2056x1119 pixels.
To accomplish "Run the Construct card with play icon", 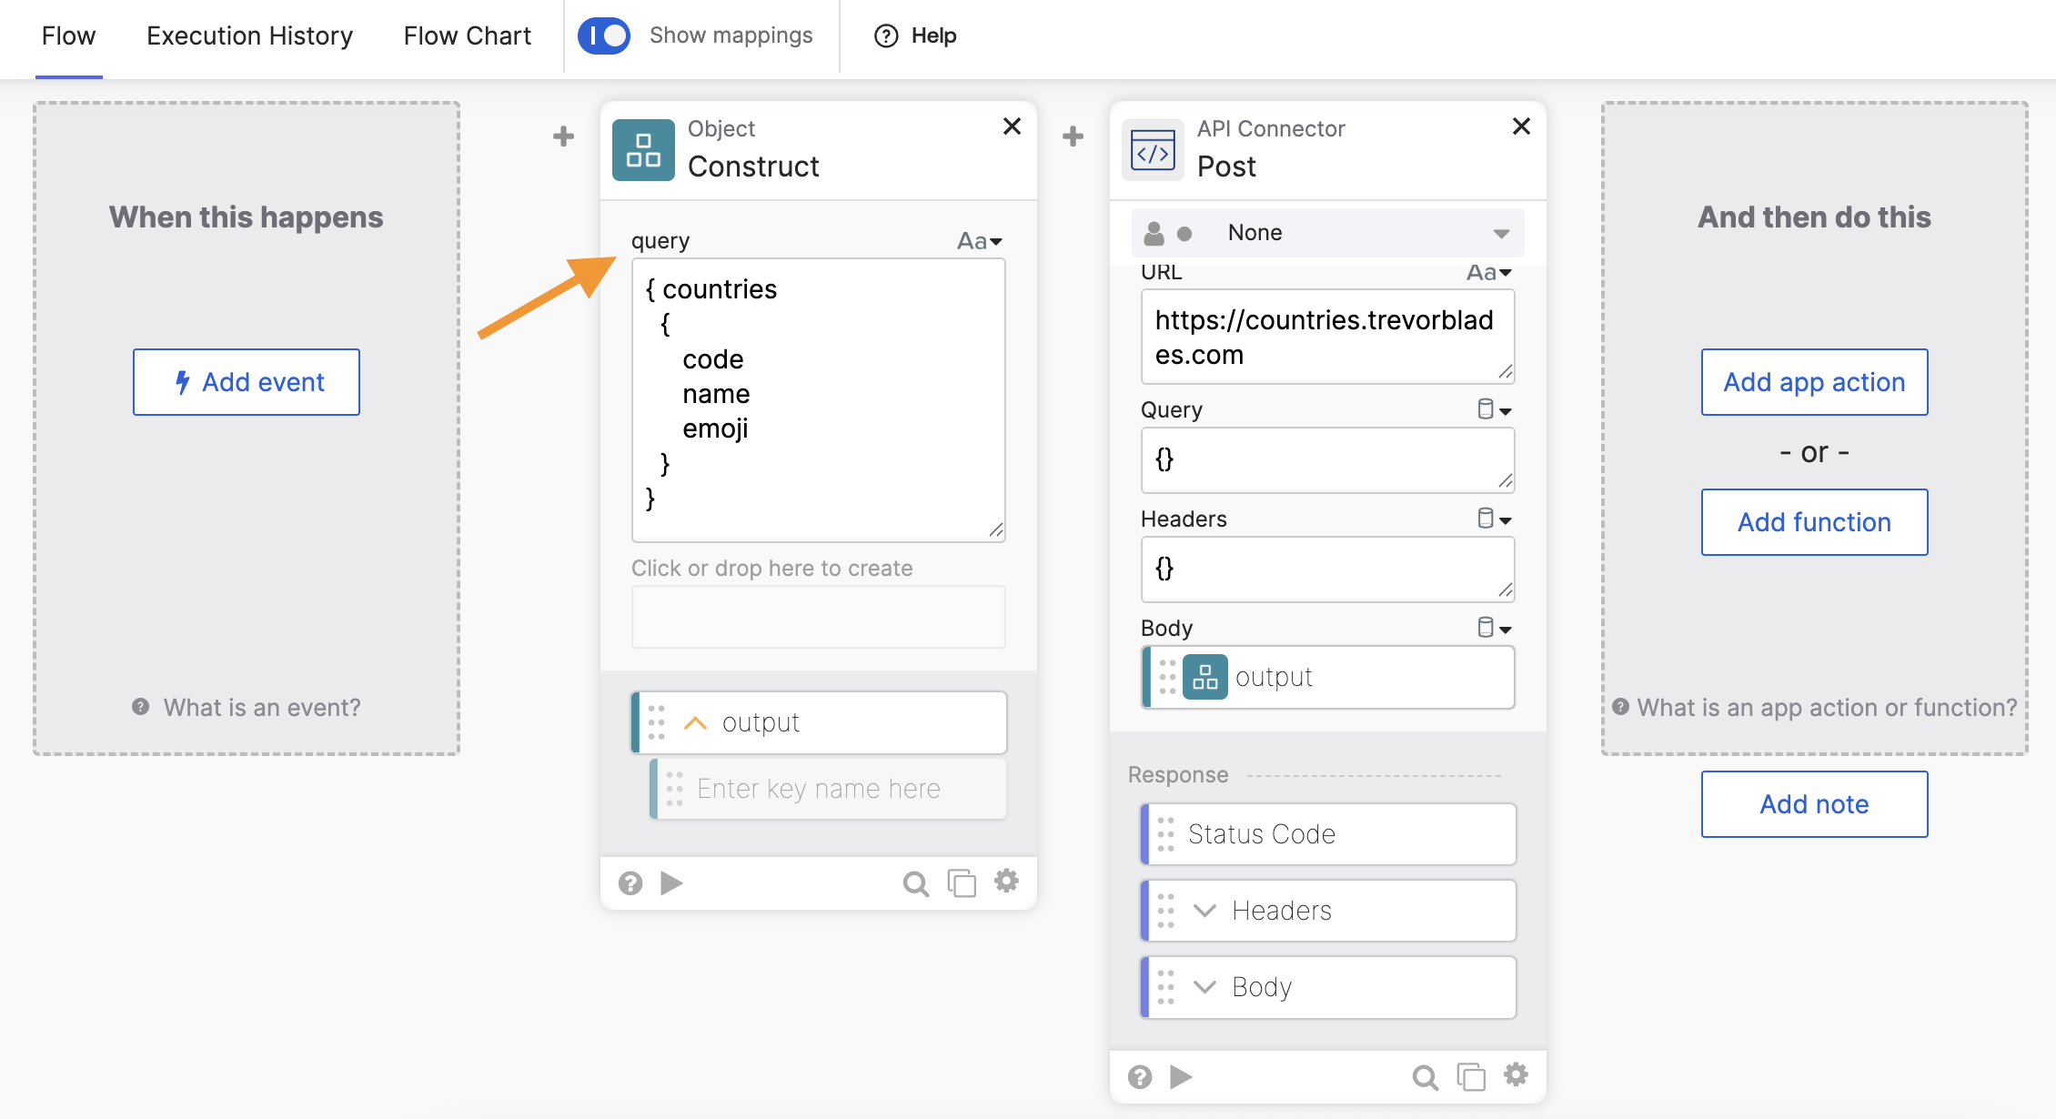I will coord(671,882).
